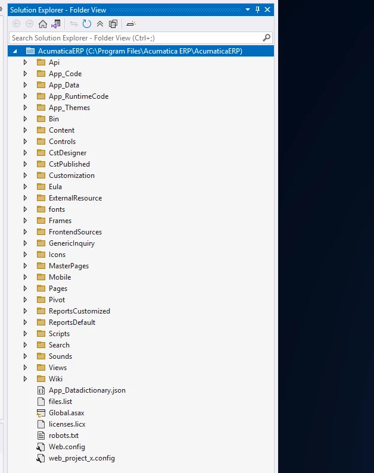Select the Views folder

58,368
